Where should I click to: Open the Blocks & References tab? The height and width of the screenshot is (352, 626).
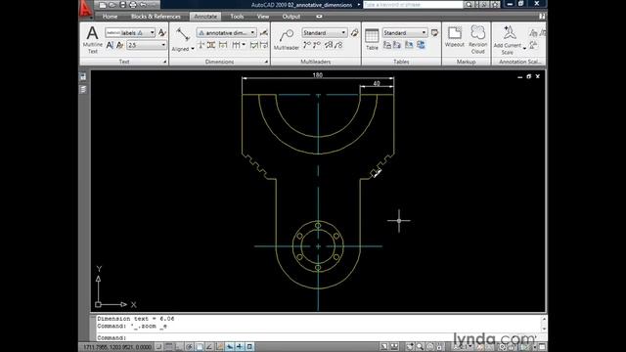point(156,17)
